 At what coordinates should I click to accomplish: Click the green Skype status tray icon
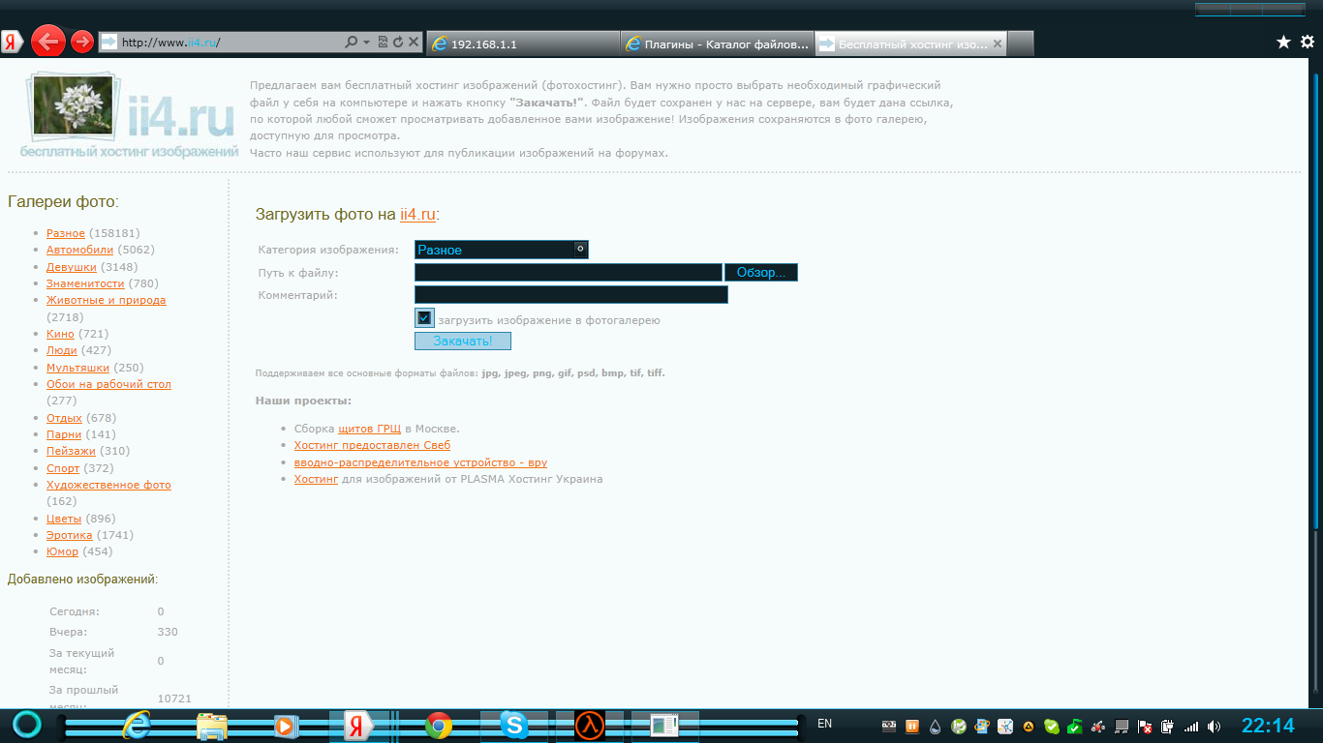1052,726
